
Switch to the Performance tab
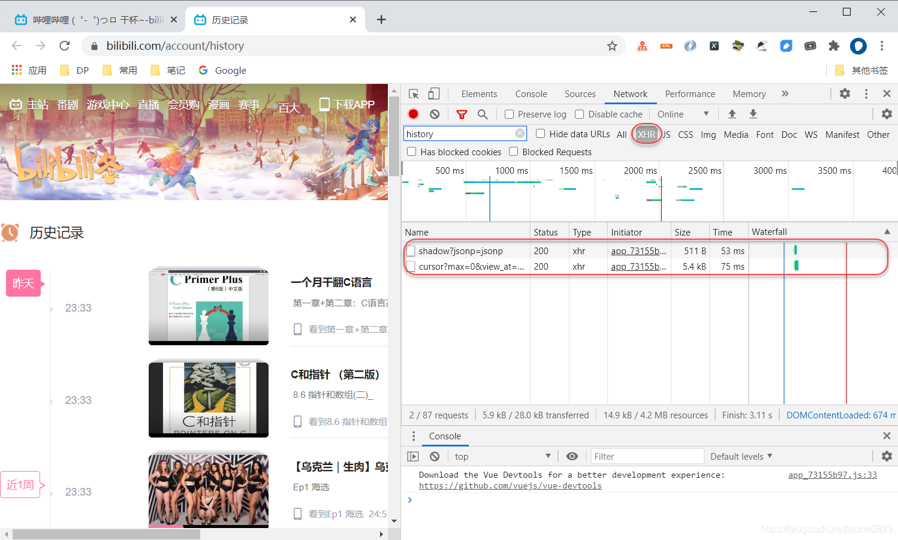pyautogui.click(x=690, y=94)
